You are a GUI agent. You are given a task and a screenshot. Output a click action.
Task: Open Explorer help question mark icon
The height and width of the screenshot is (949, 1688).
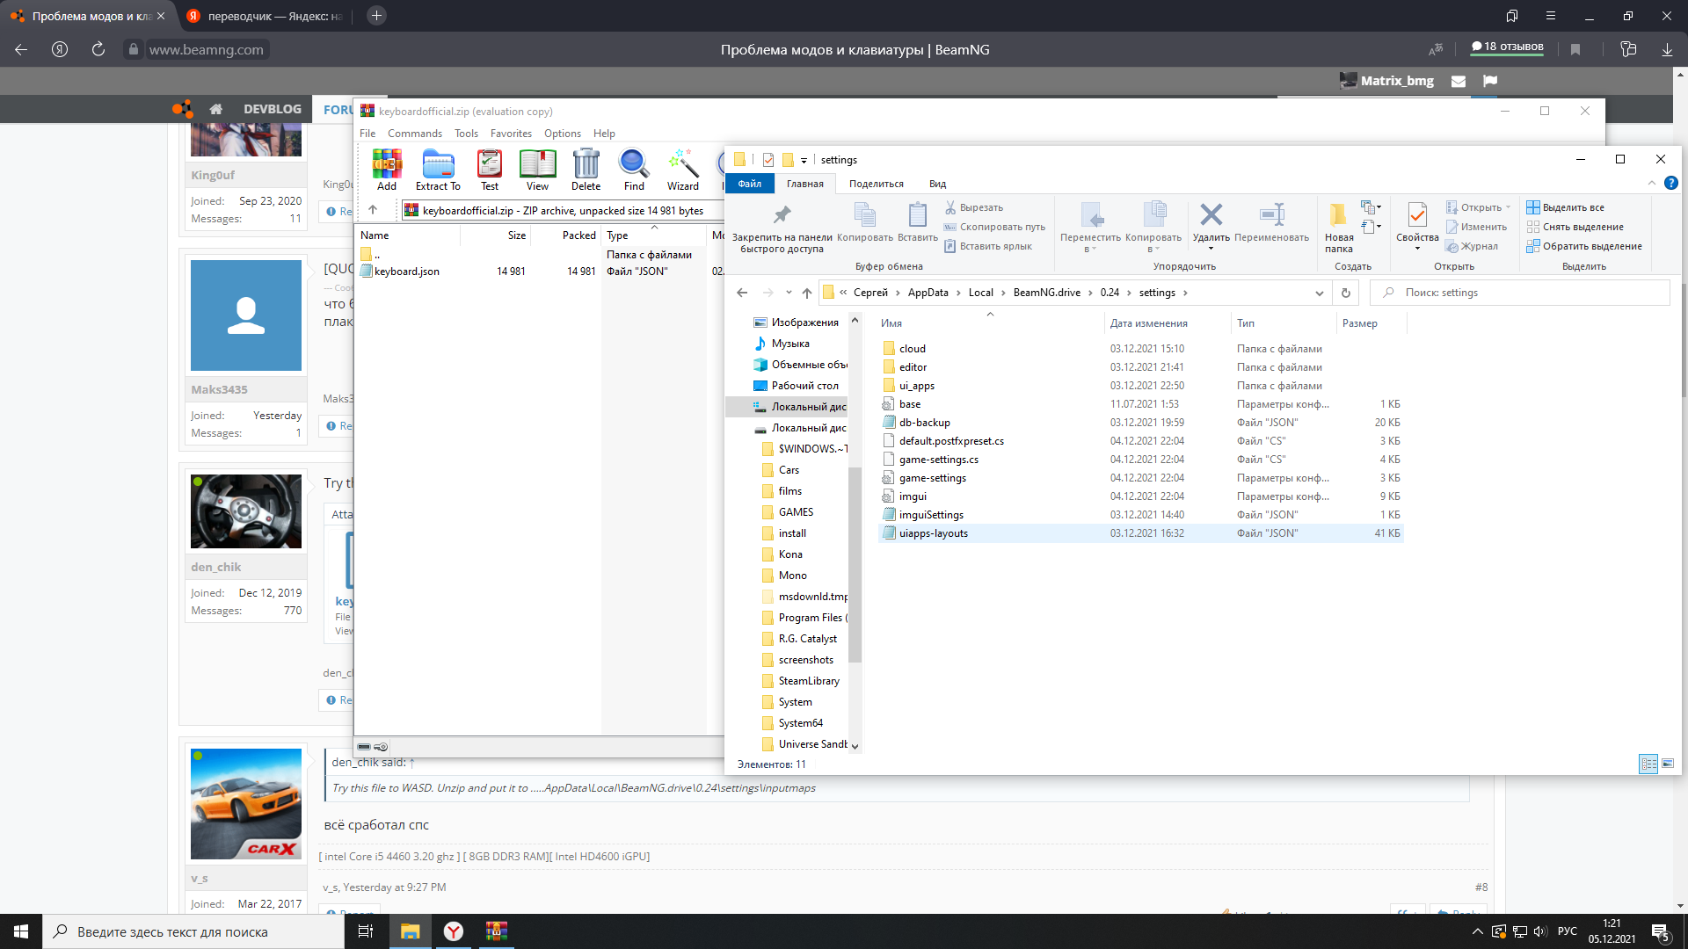pyautogui.click(x=1671, y=183)
